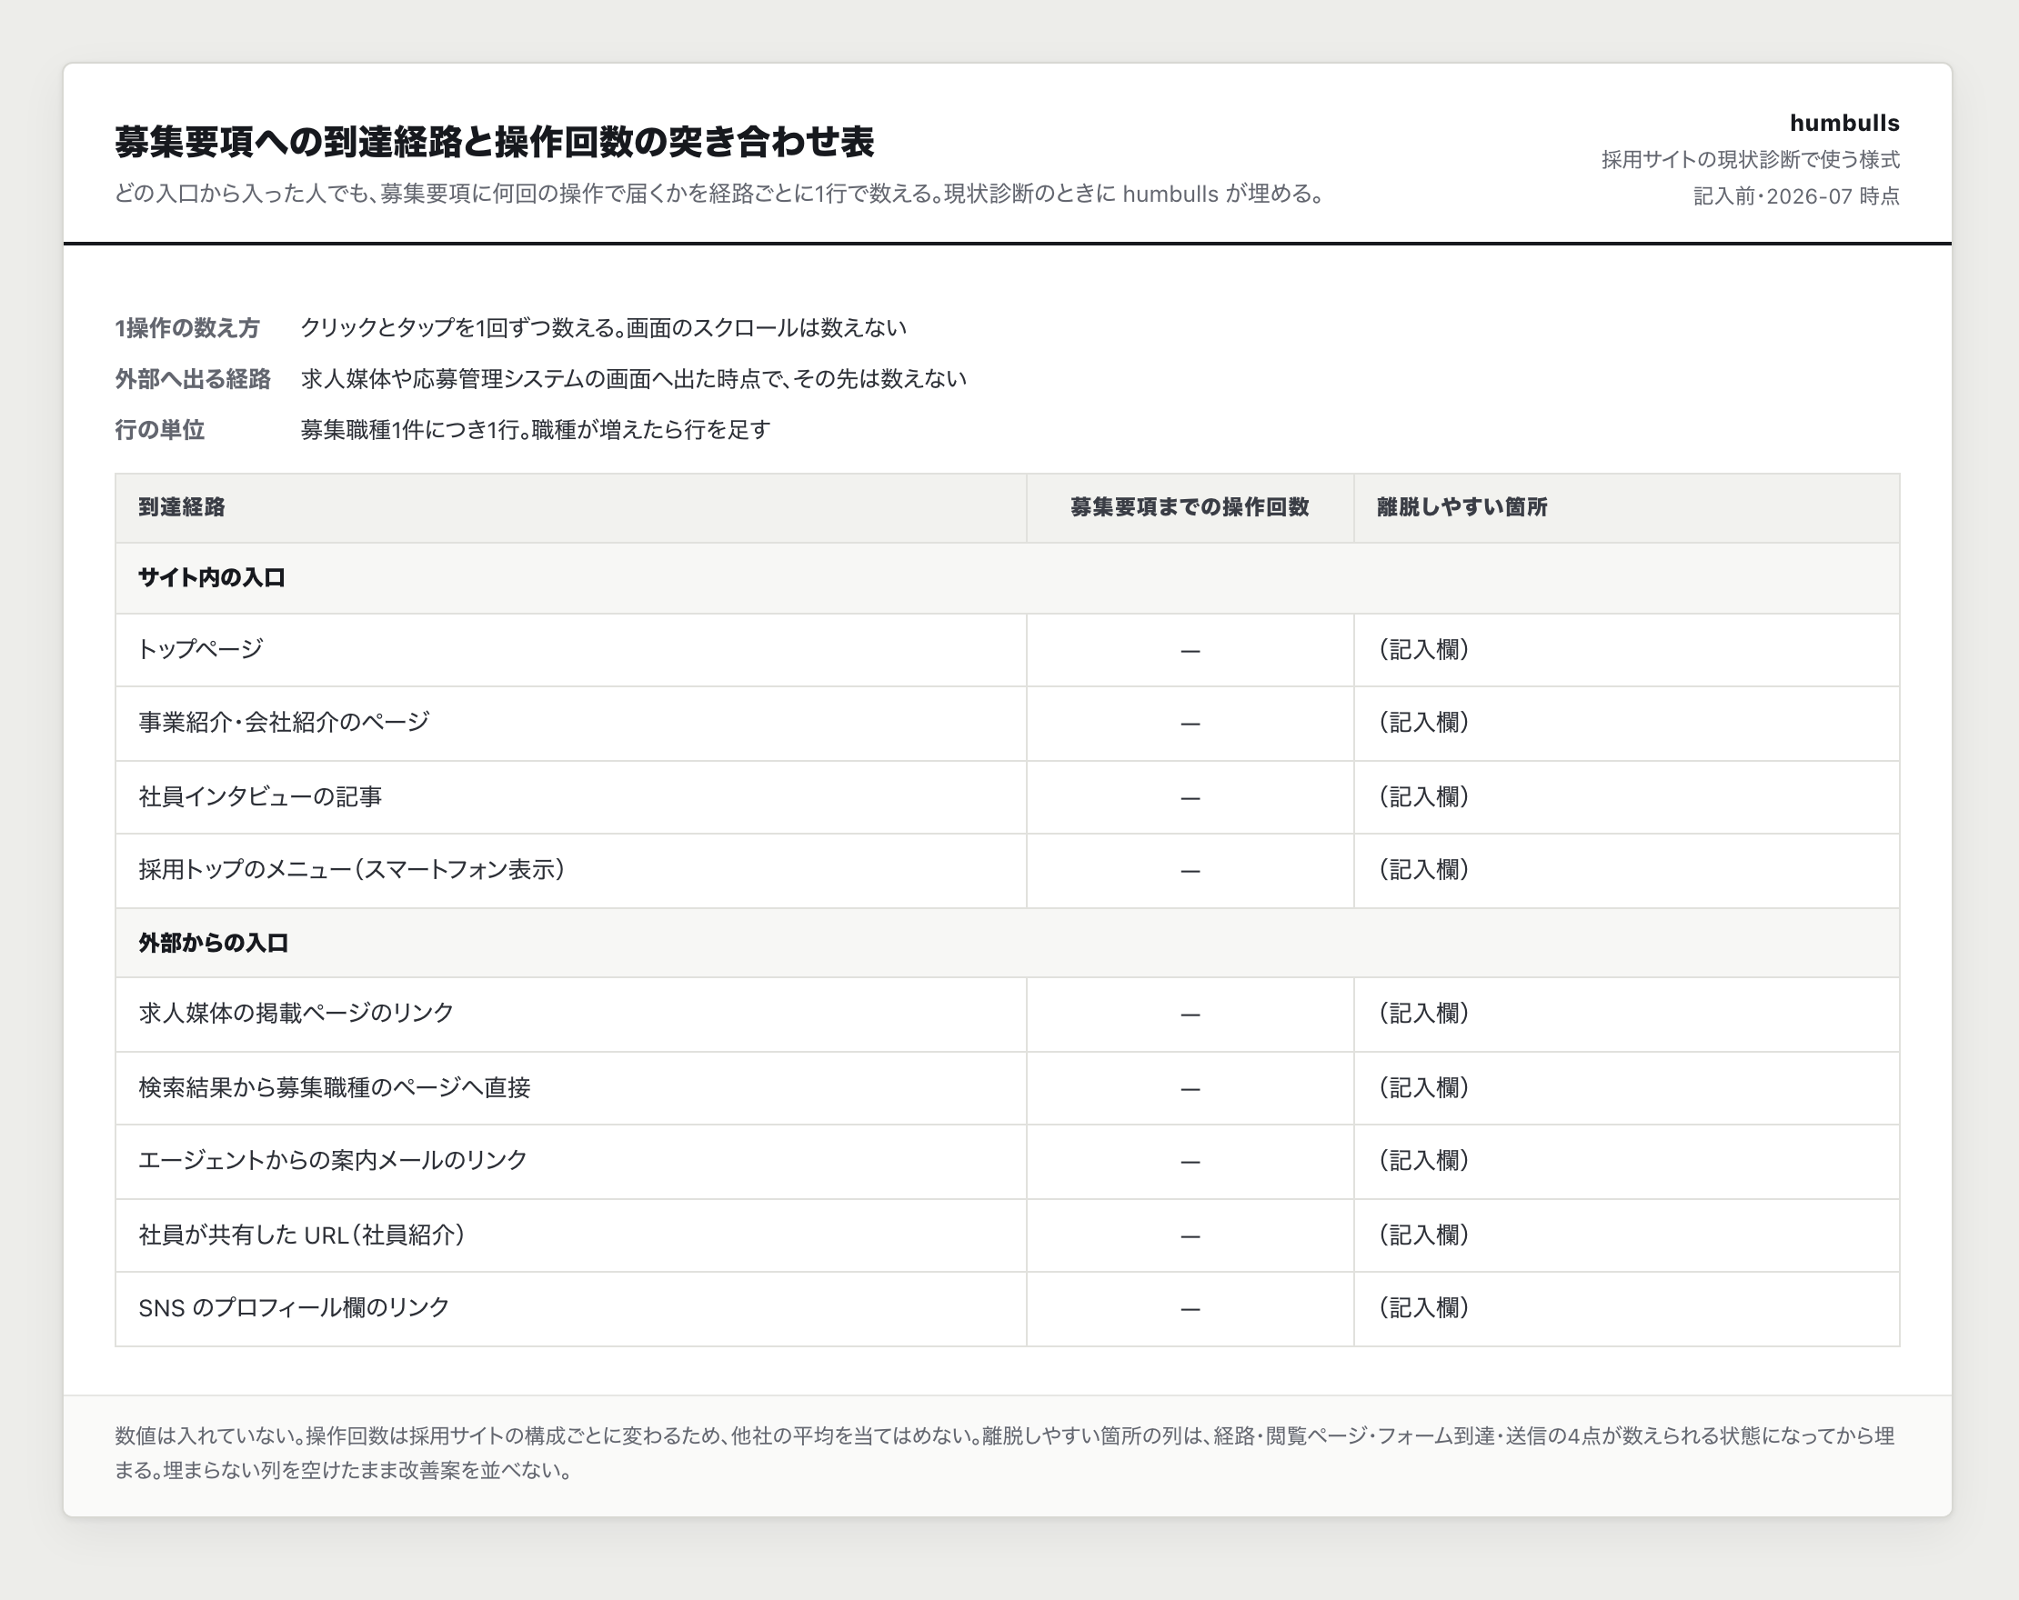Click the text 採用サイトの現状診断で使う様式
Viewport: 2019px width, 1600px height.
tap(1750, 159)
